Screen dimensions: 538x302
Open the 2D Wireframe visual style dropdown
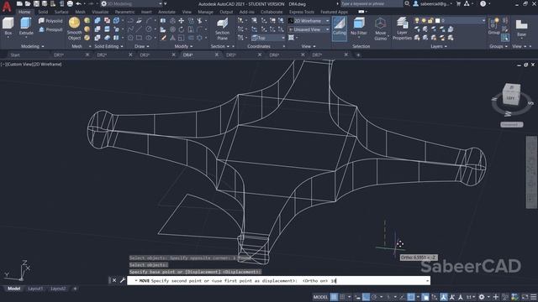pos(309,21)
